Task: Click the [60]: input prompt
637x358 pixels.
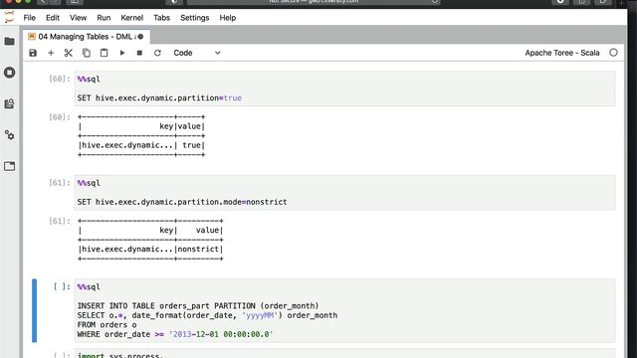Action: (x=60, y=79)
